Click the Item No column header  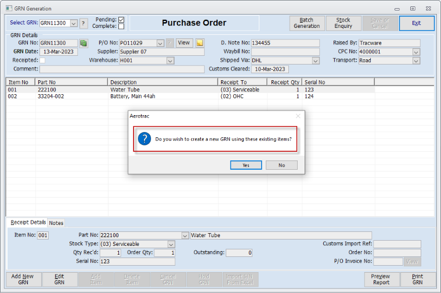[21, 83]
